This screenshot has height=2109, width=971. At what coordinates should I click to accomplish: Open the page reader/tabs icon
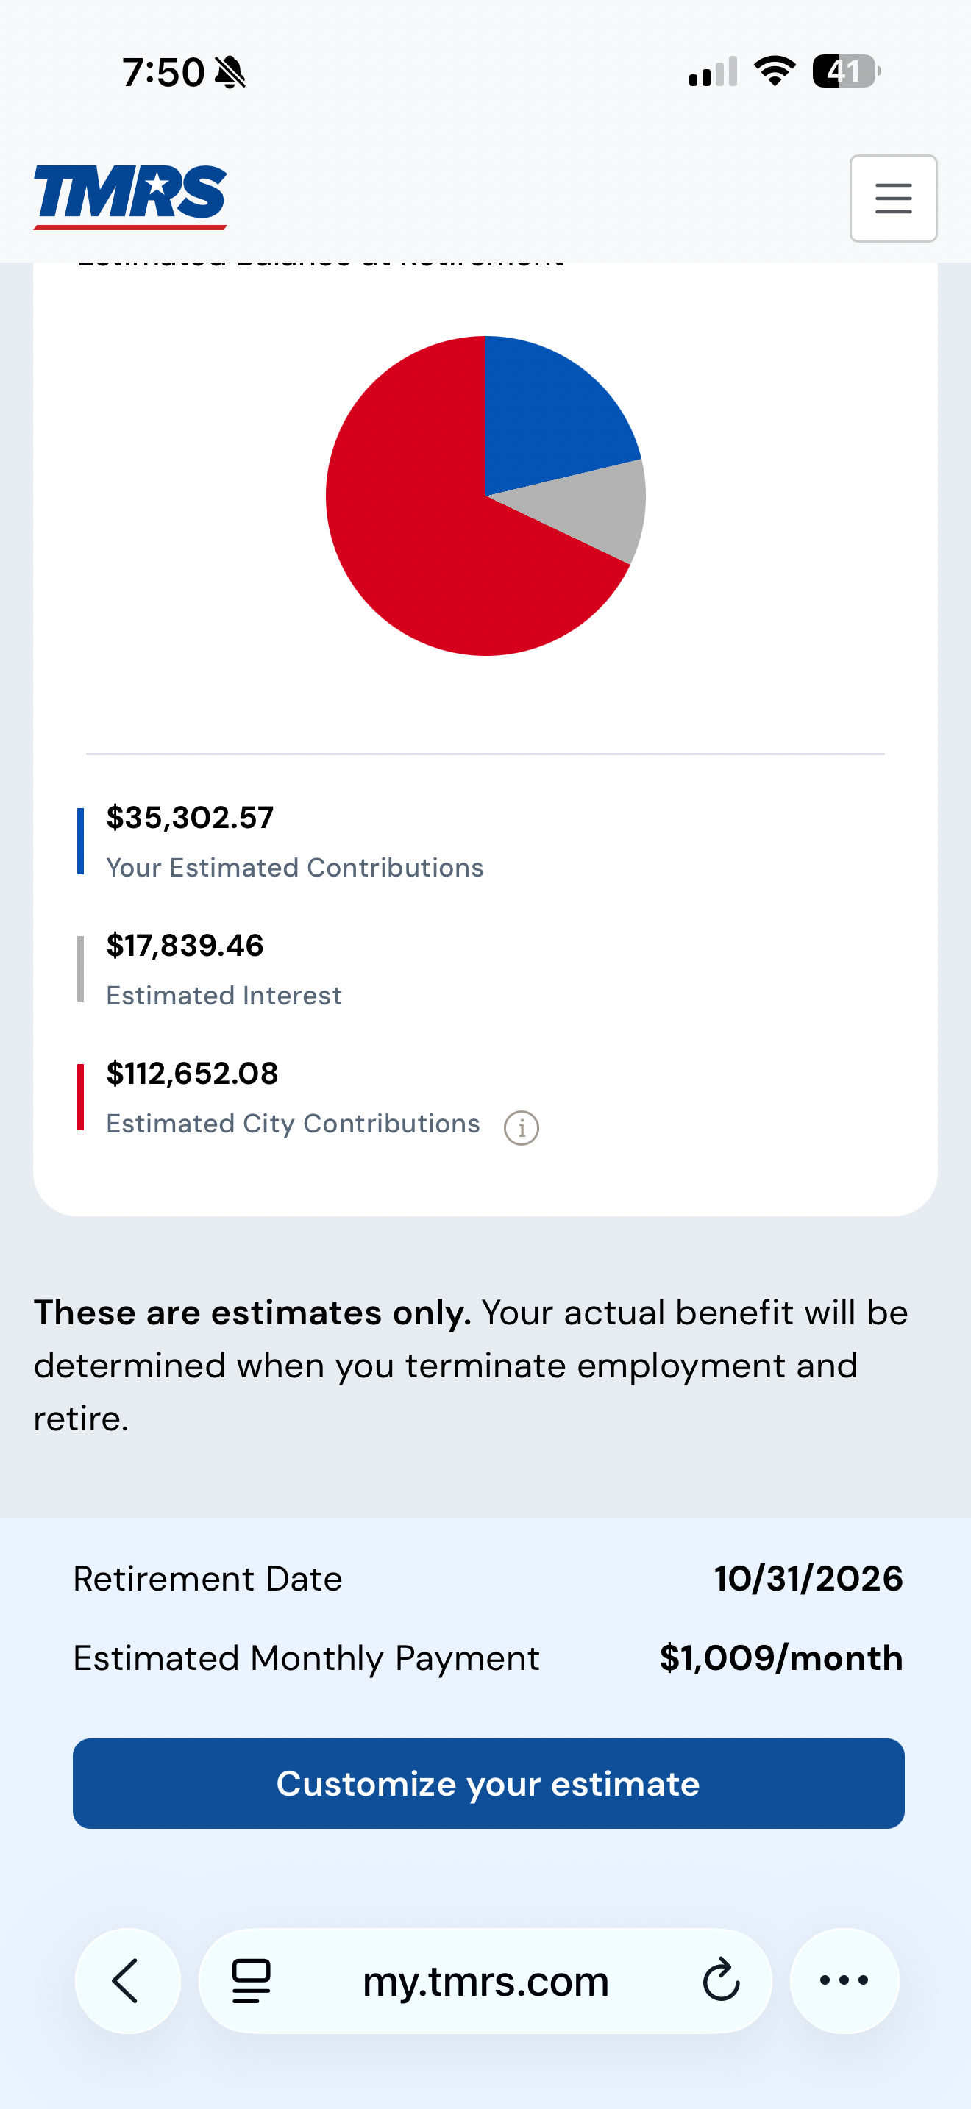tap(252, 1980)
